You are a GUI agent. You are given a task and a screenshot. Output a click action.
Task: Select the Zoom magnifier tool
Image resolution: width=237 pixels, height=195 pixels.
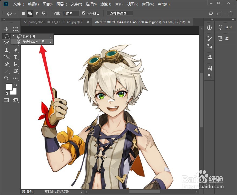point(6,78)
